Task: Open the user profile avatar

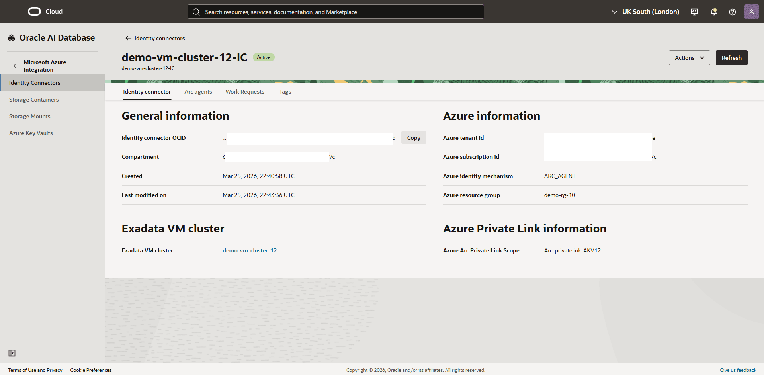Action: tap(751, 12)
